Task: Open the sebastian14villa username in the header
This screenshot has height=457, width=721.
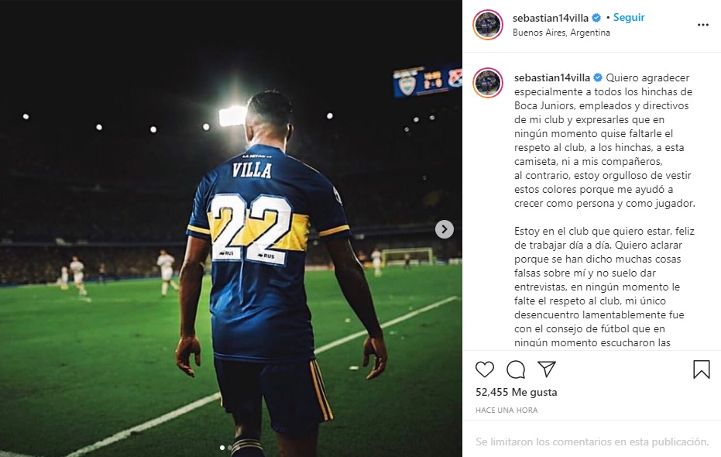Action: pyautogui.click(x=551, y=18)
